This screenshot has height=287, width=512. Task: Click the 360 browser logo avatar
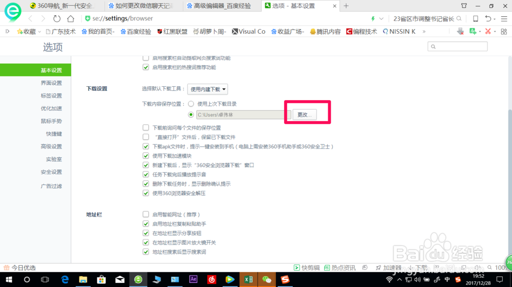(13, 12)
